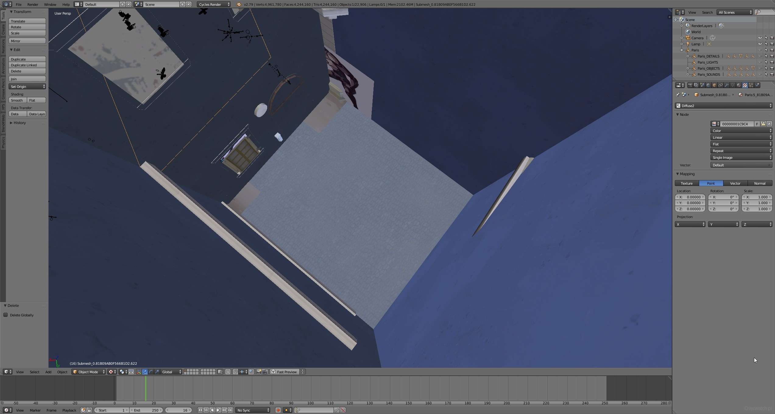This screenshot has width=775, height=414.
Task: Open the Cycles Render engine dropdown
Action: pyautogui.click(x=214, y=5)
